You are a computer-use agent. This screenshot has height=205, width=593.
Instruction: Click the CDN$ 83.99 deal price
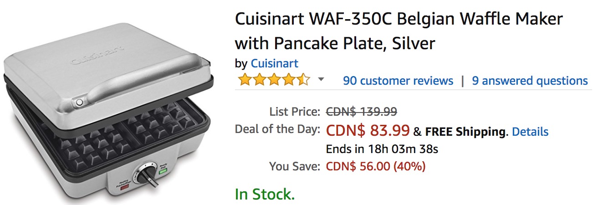point(368,131)
